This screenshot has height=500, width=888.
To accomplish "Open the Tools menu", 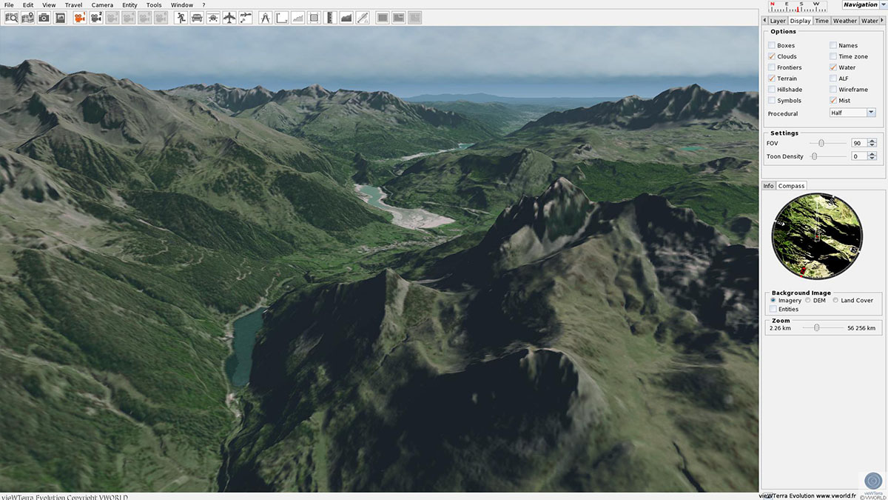I will click(154, 5).
